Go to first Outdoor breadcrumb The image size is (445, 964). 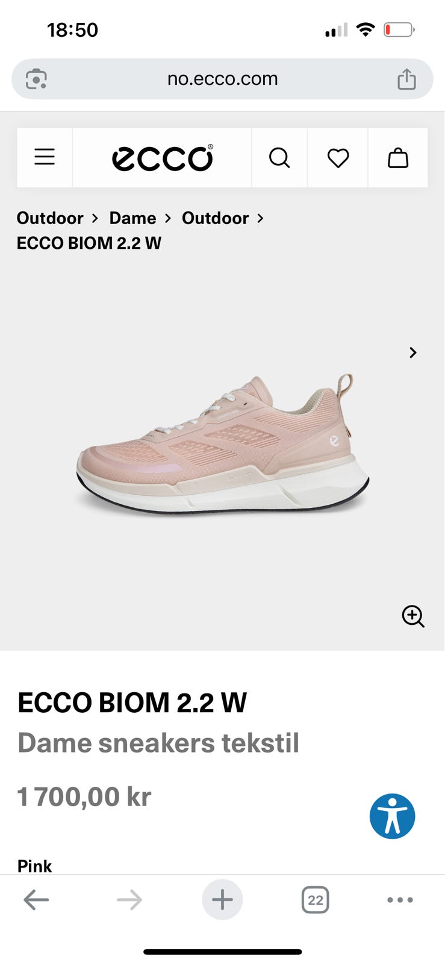(50, 218)
